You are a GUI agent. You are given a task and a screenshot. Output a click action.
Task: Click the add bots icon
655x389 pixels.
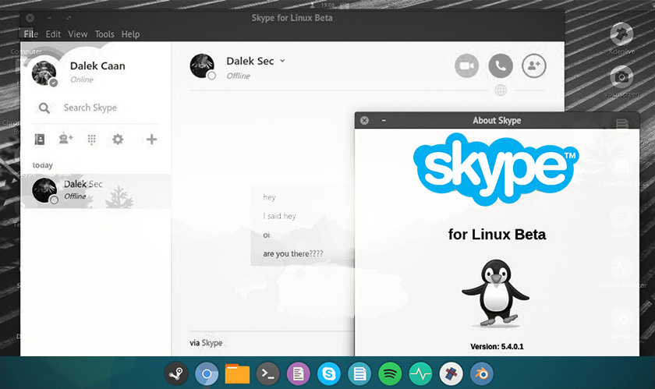(65, 139)
